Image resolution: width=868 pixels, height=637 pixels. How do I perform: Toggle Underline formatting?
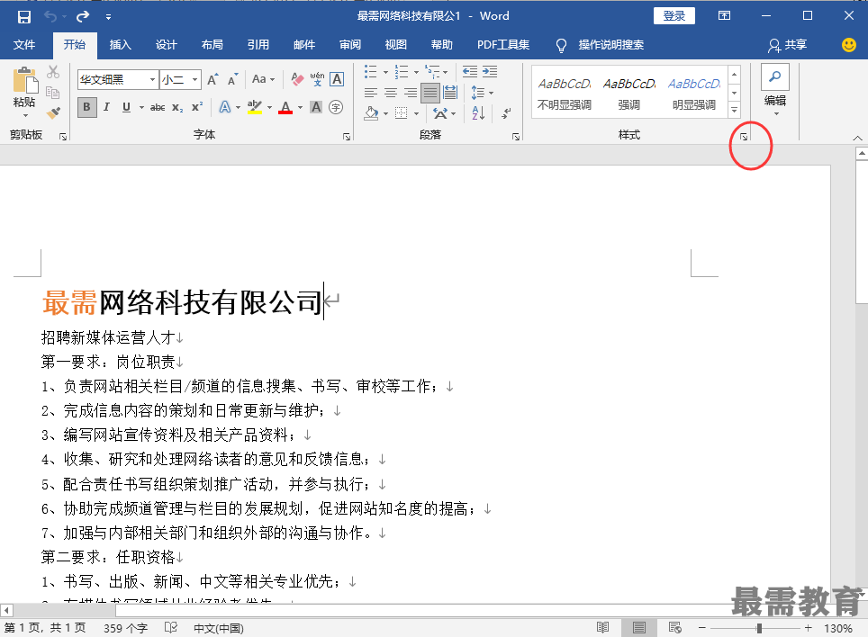tap(127, 107)
